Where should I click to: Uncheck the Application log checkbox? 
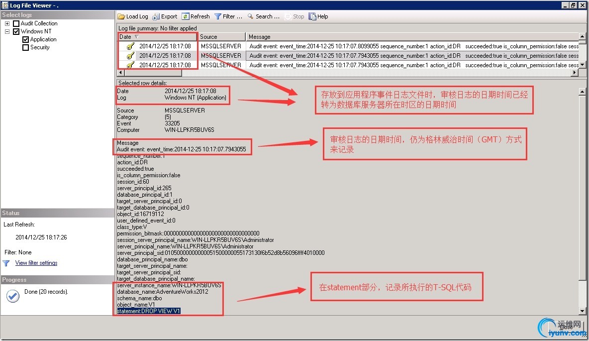point(25,39)
